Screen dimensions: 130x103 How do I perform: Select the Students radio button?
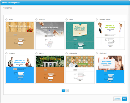6,53
